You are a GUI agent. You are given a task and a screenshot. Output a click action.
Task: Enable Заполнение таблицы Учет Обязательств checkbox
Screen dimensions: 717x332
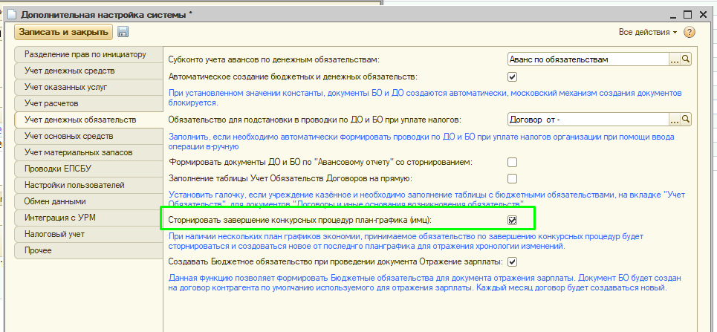pyautogui.click(x=512, y=178)
